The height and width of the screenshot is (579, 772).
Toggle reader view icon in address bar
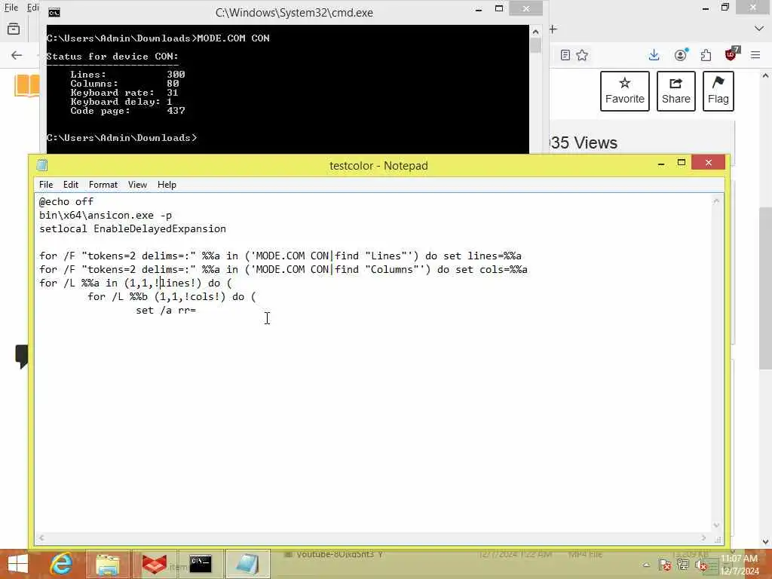click(565, 55)
